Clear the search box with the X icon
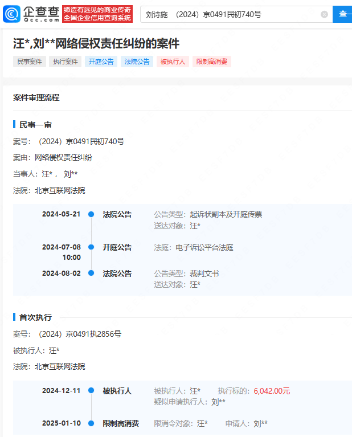 (324, 14)
